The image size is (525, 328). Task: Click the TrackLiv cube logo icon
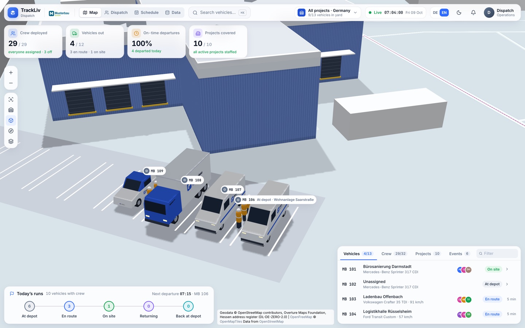(13, 13)
